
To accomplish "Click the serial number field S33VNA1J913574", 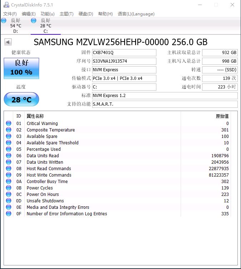I will click(x=124, y=61).
